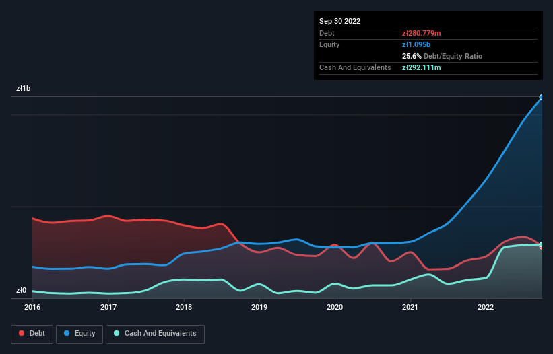Screen dimensions: 553x354
Task: Click the red Debt legend dot
Action: [22, 333]
